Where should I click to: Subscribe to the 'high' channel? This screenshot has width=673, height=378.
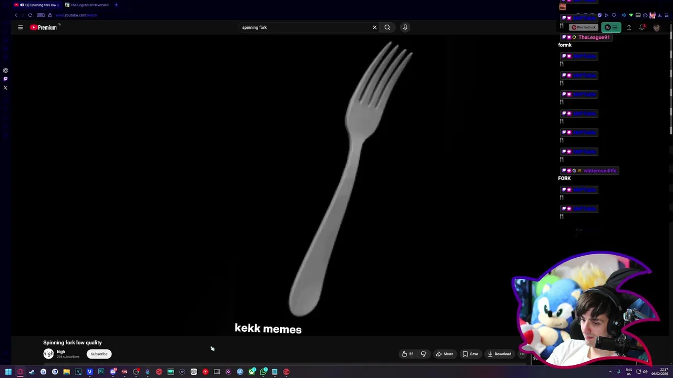tap(99, 354)
